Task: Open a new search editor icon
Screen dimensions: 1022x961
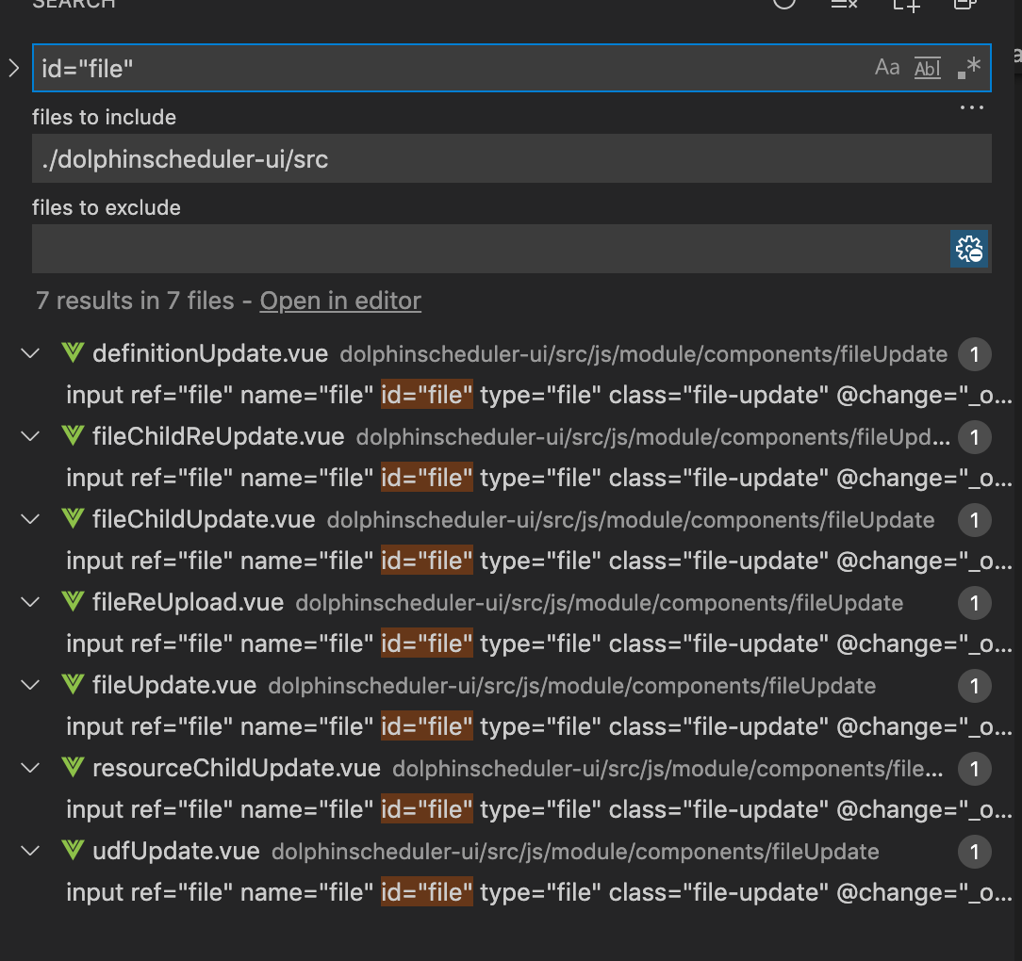Action: point(906,5)
